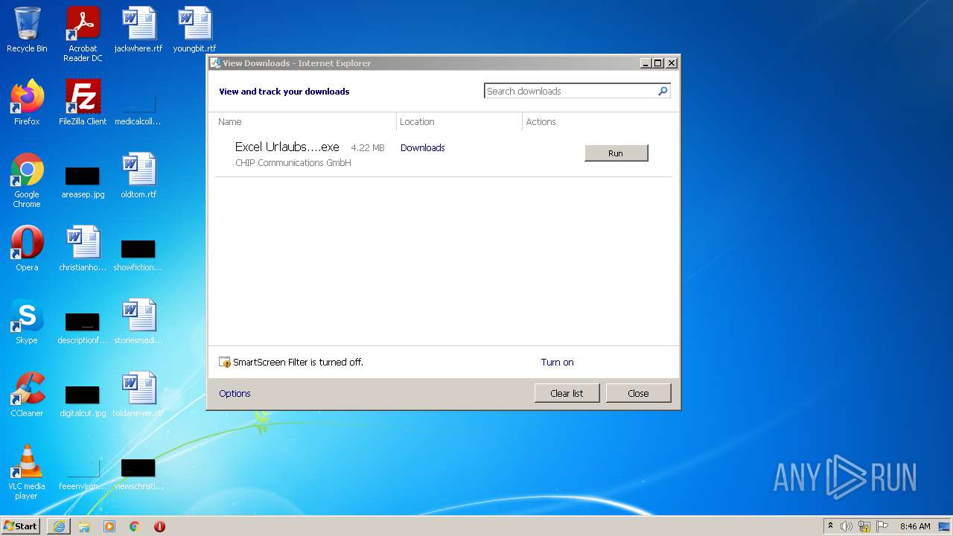Select the Excel Urlaubs....exe file name
The image size is (953, 536).
287,147
